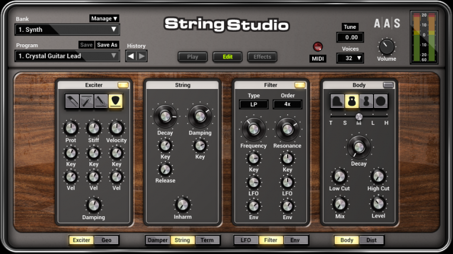Open the Program dropdown Crystal Guitar Lead
This screenshot has width=453, height=254.
tap(67, 56)
